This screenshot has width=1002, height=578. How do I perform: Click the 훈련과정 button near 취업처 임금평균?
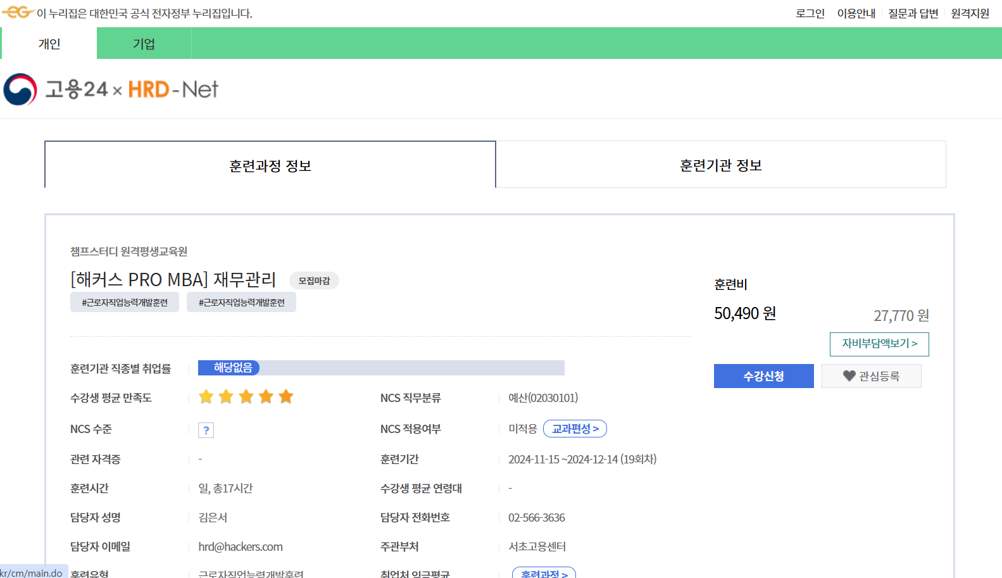[x=544, y=573]
